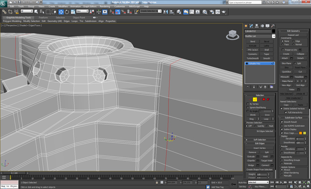Toggle Isoline Display checkbox
This screenshot has height=189, width=311.
282,129
